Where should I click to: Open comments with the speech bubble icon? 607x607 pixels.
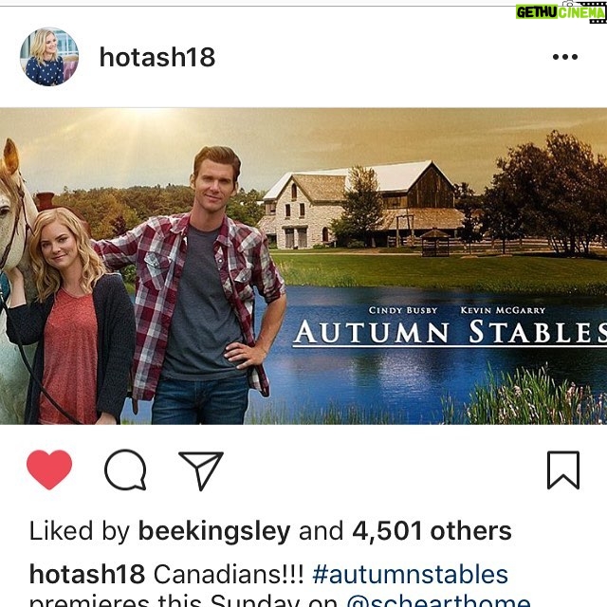click(x=125, y=469)
